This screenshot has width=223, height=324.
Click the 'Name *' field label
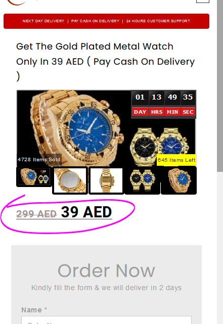click(x=34, y=310)
